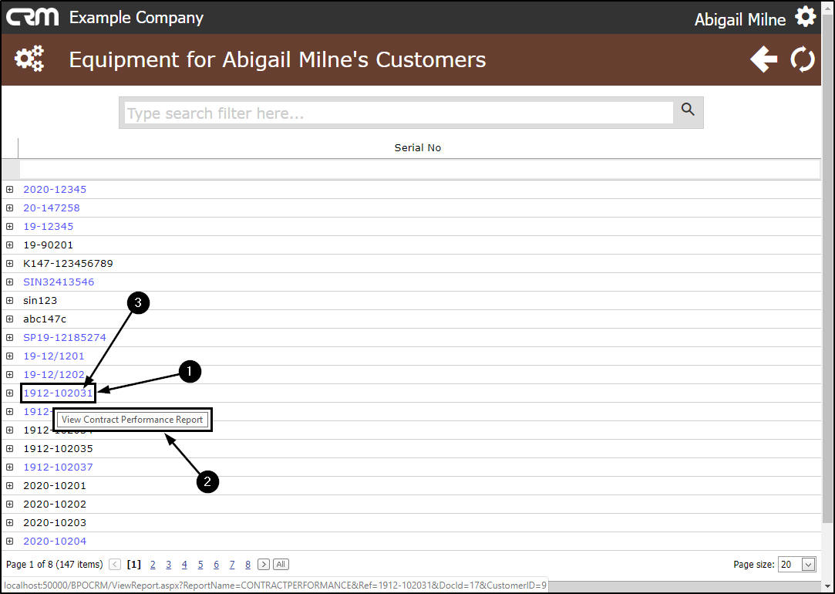The width and height of the screenshot is (835, 594).
Task: Open serial number link 1912-102031
Action: 58,393
